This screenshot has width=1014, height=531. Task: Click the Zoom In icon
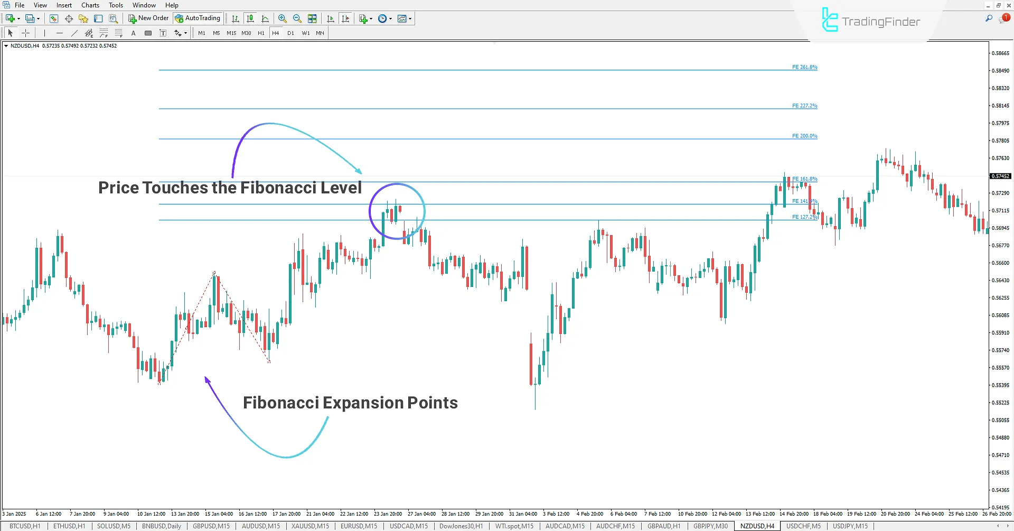pyautogui.click(x=283, y=18)
